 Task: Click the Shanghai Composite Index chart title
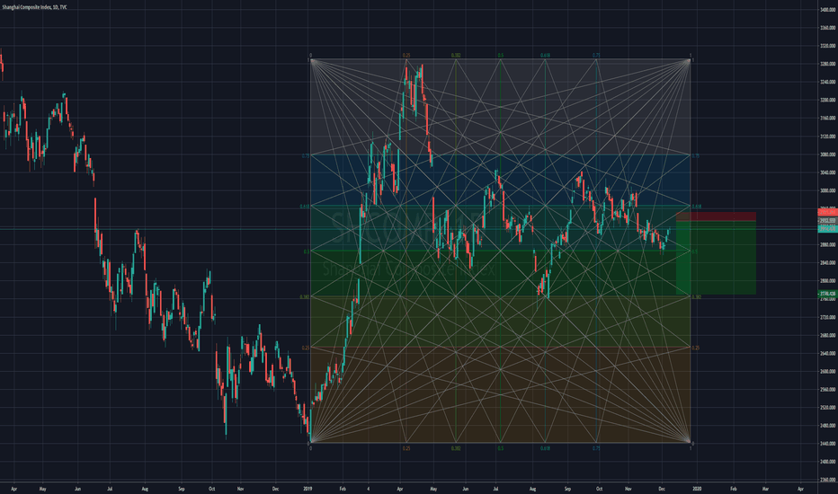34,7
